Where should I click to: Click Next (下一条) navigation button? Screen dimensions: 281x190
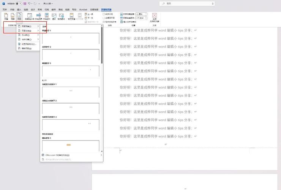click(x=90, y=18)
